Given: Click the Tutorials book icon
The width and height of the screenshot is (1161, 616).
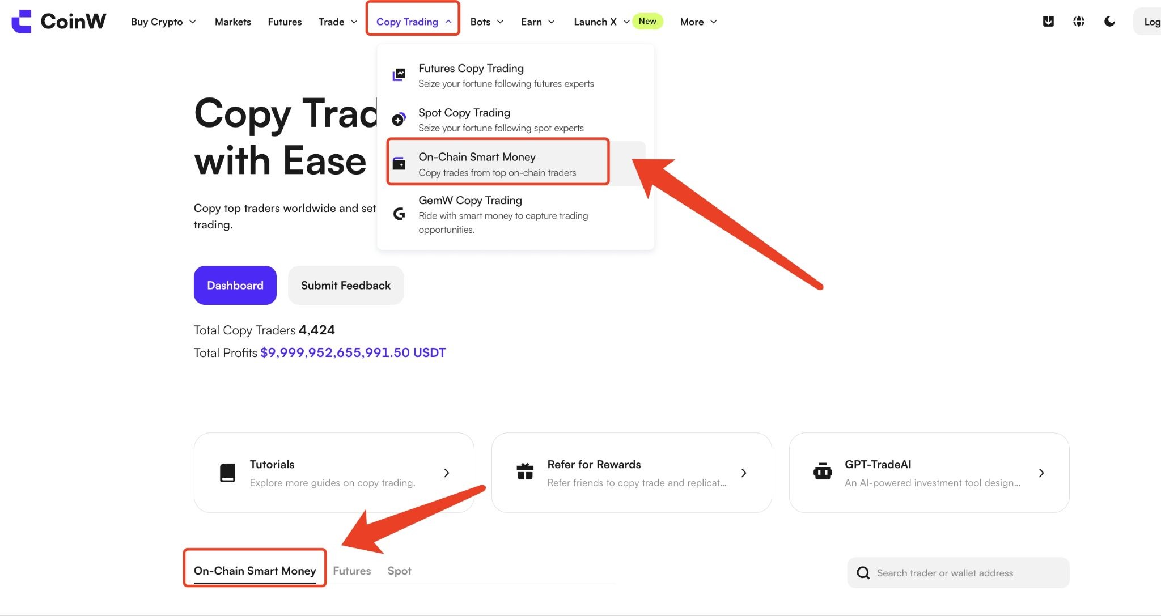Looking at the screenshot, I should pyautogui.click(x=227, y=473).
